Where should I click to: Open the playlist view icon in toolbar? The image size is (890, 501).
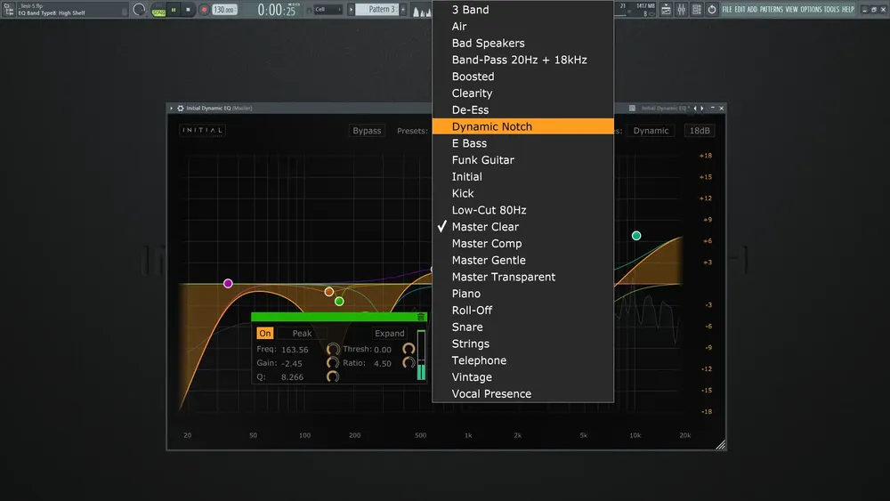click(666, 10)
